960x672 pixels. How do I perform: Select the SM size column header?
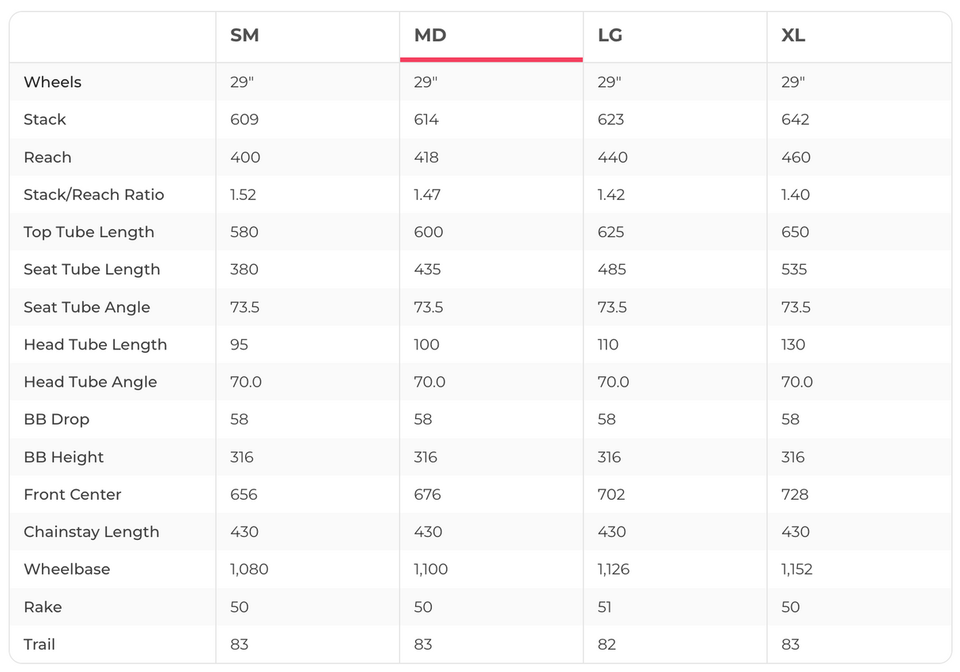click(x=244, y=36)
